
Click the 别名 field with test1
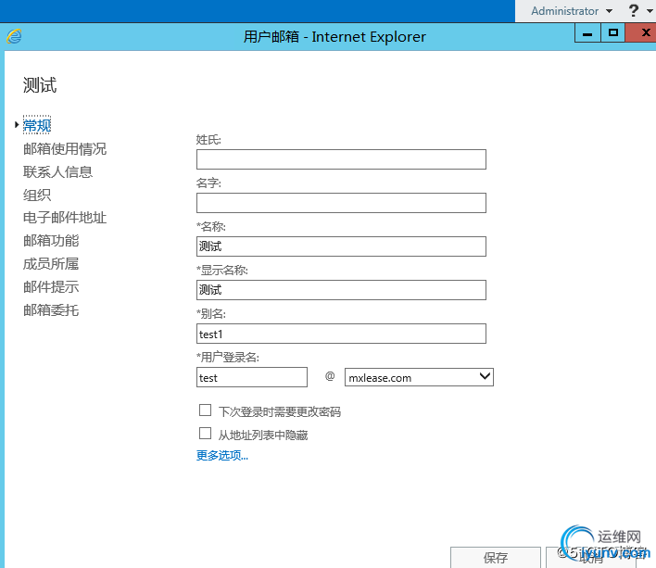tap(341, 334)
